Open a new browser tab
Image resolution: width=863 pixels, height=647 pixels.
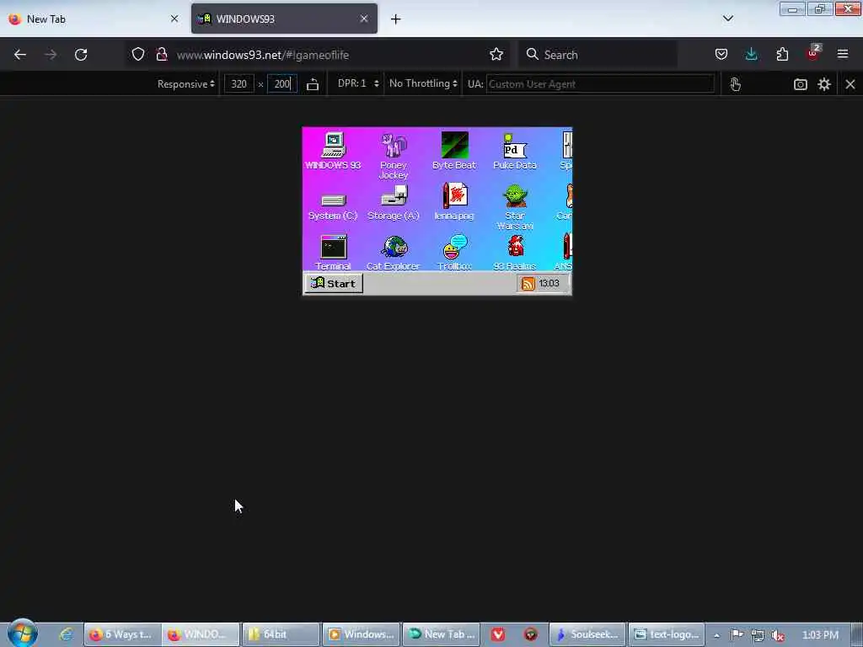396,19
